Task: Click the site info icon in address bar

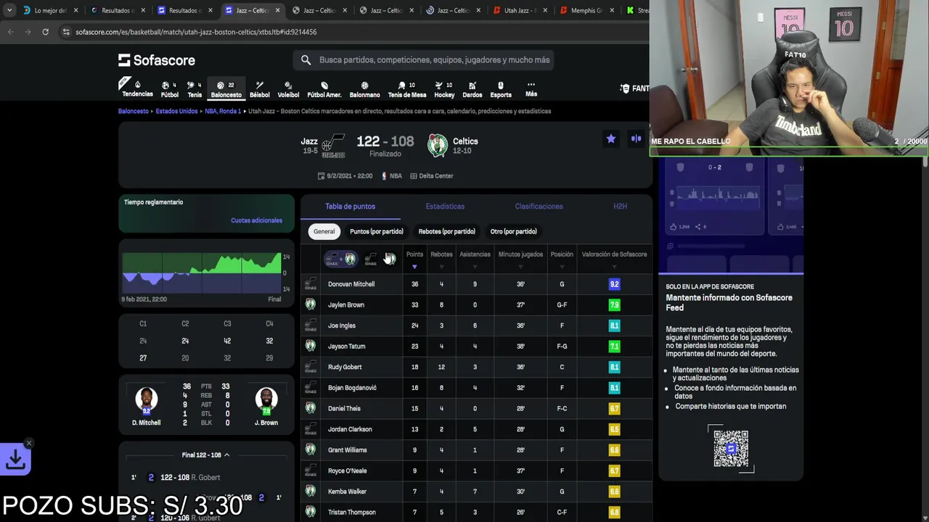Action: pos(66,32)
